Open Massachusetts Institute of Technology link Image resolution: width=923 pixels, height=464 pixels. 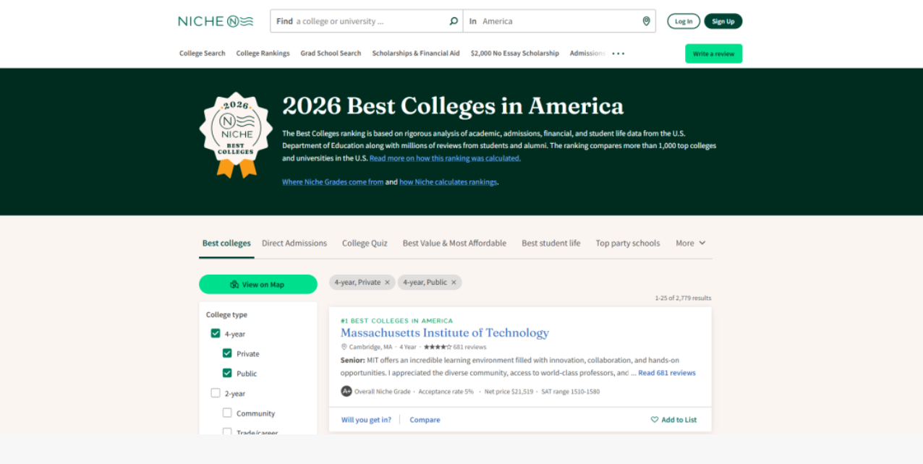coord(444,333)
